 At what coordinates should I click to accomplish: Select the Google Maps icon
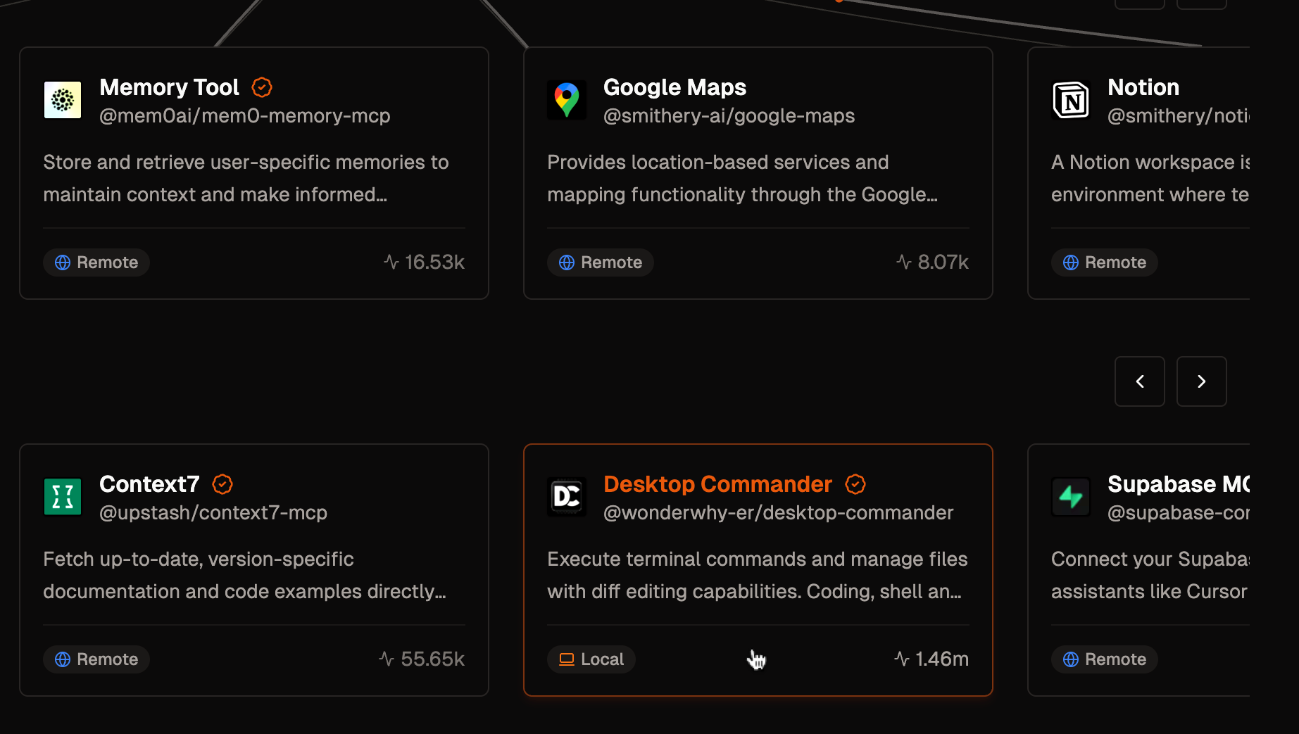tap(567, 100)
